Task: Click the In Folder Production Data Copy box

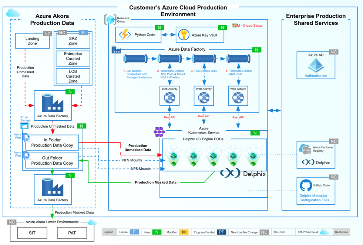Action: click(x=52, y=143)
